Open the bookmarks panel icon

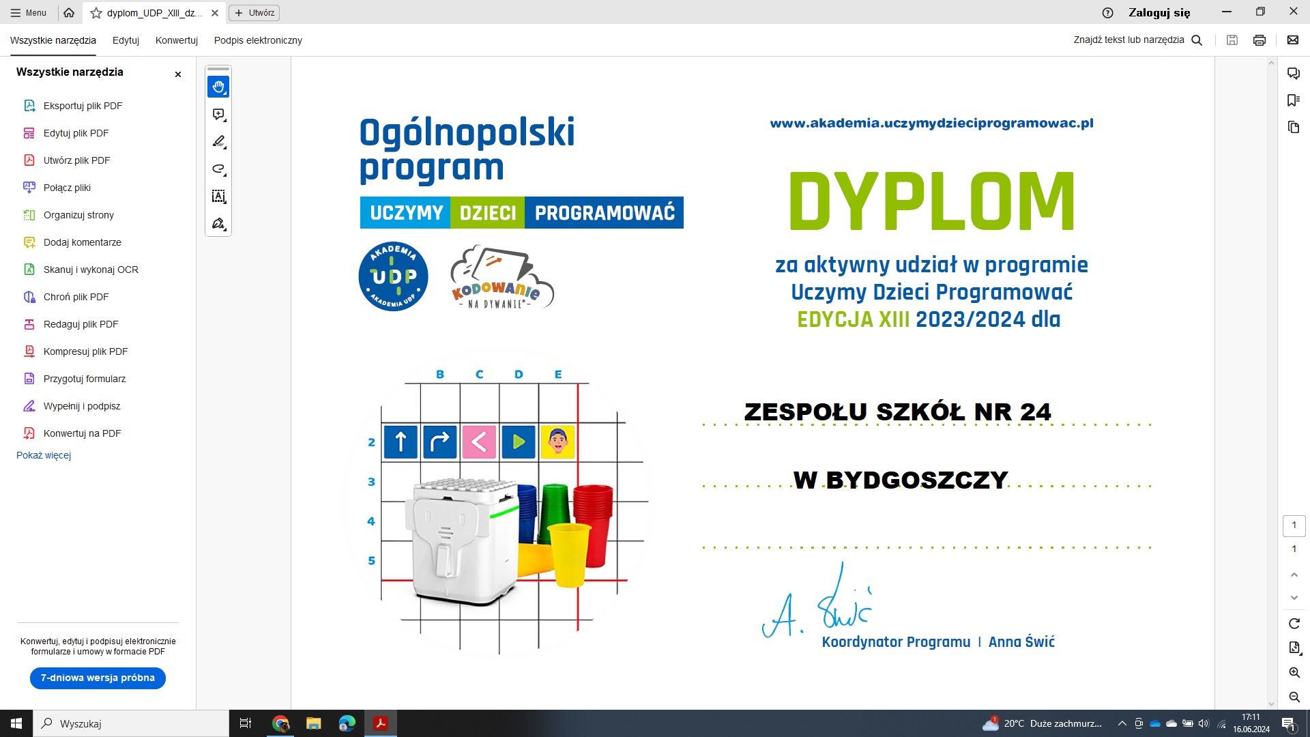[x=1293, y=100]
